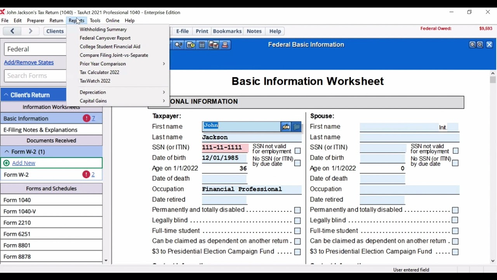Open the Online menu
This screenshot has width=497, height=280.
[x=113, y=21]
